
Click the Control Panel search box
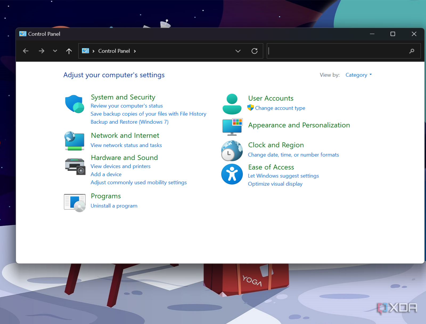338,51
